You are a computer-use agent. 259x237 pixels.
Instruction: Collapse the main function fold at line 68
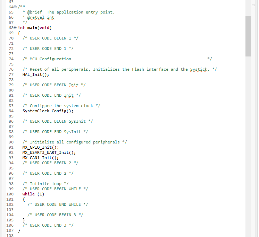tap(15, 27)
